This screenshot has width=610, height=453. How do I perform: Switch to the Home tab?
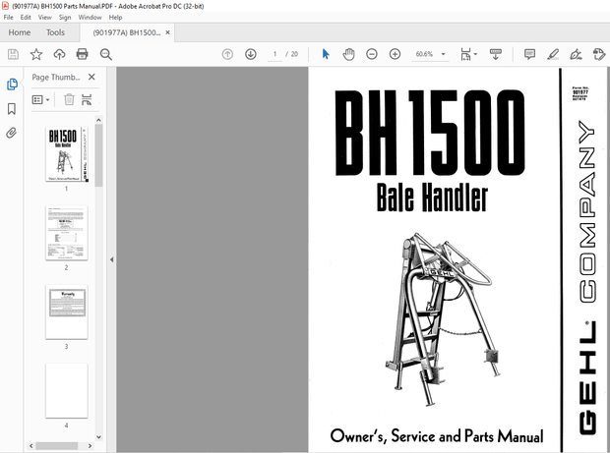click(20, 32)
